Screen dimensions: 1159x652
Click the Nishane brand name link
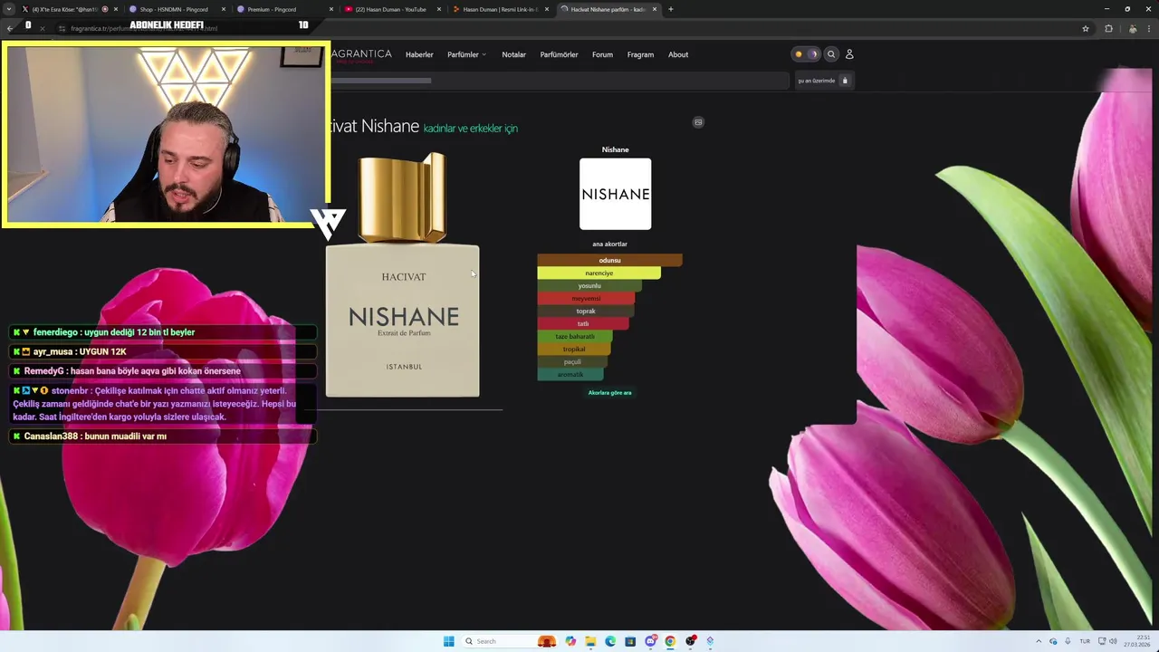(615, 149)
